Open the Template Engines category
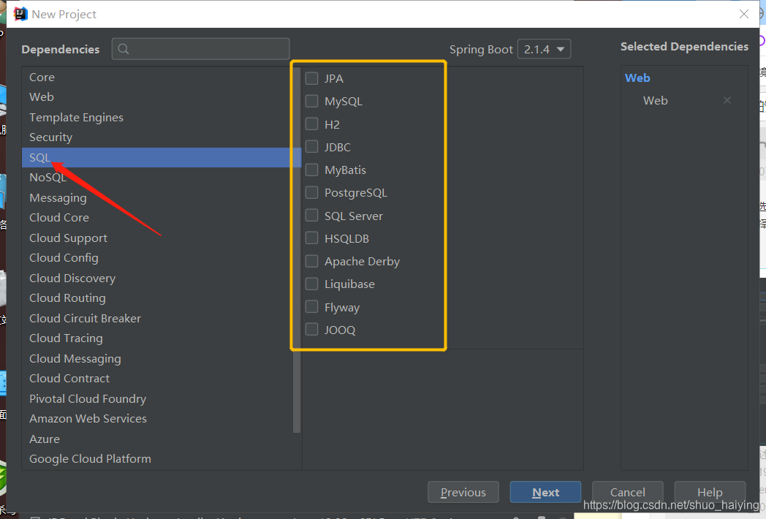766x519 pixels. tap(162, 117)
